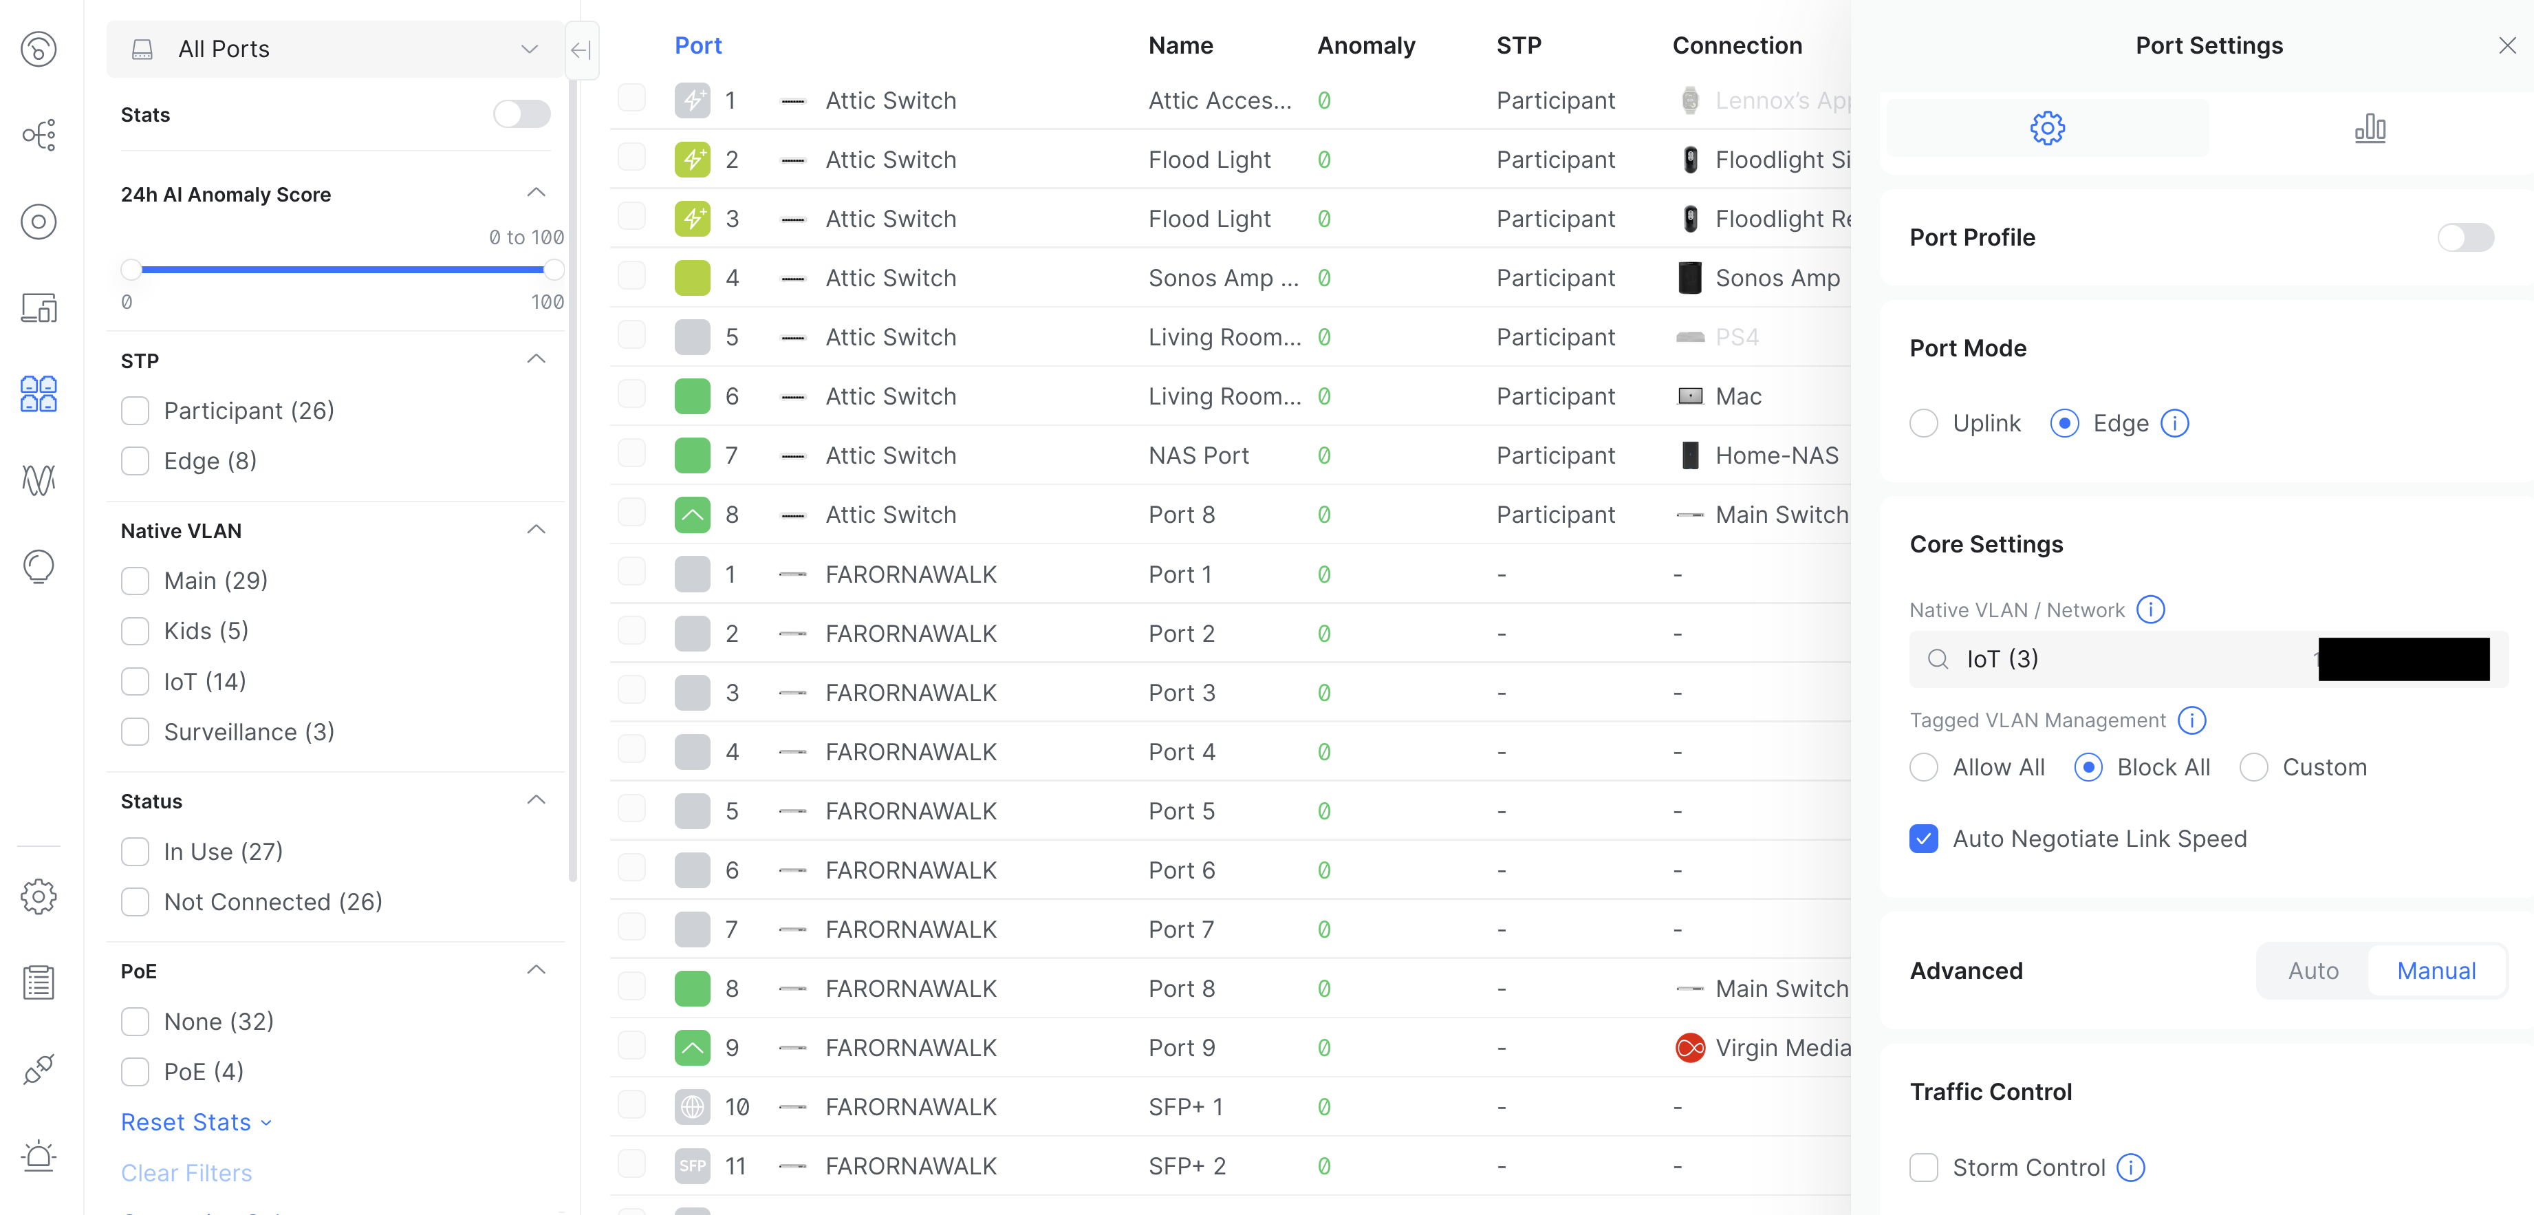2534x1215 pixels.
Task: Open the Radios waveform icon
Action: point(39,480)
